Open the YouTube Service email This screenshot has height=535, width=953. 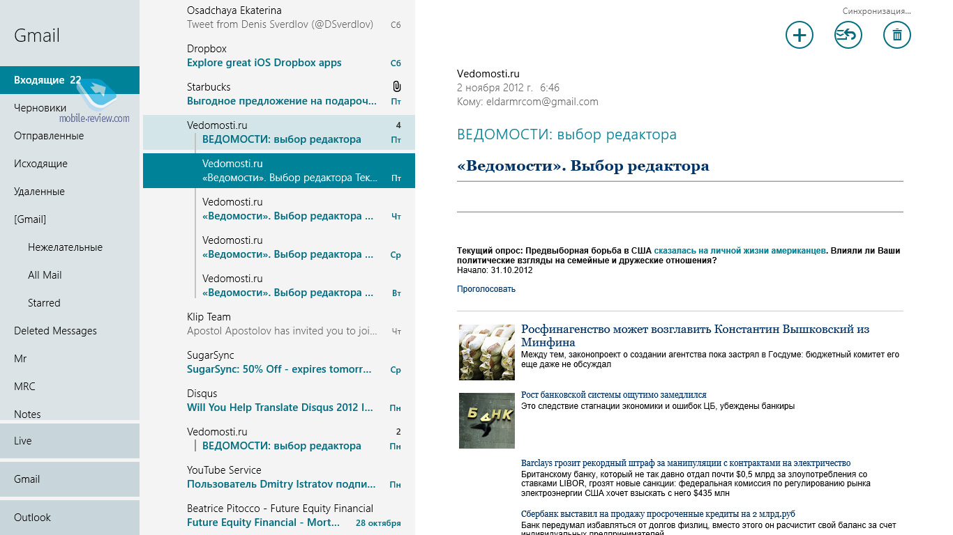pyautogui.click(x=279, y=477)
